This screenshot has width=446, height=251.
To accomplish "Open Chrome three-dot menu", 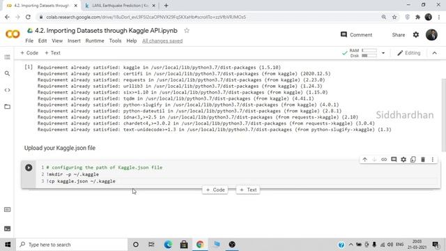I will point(439,17).
